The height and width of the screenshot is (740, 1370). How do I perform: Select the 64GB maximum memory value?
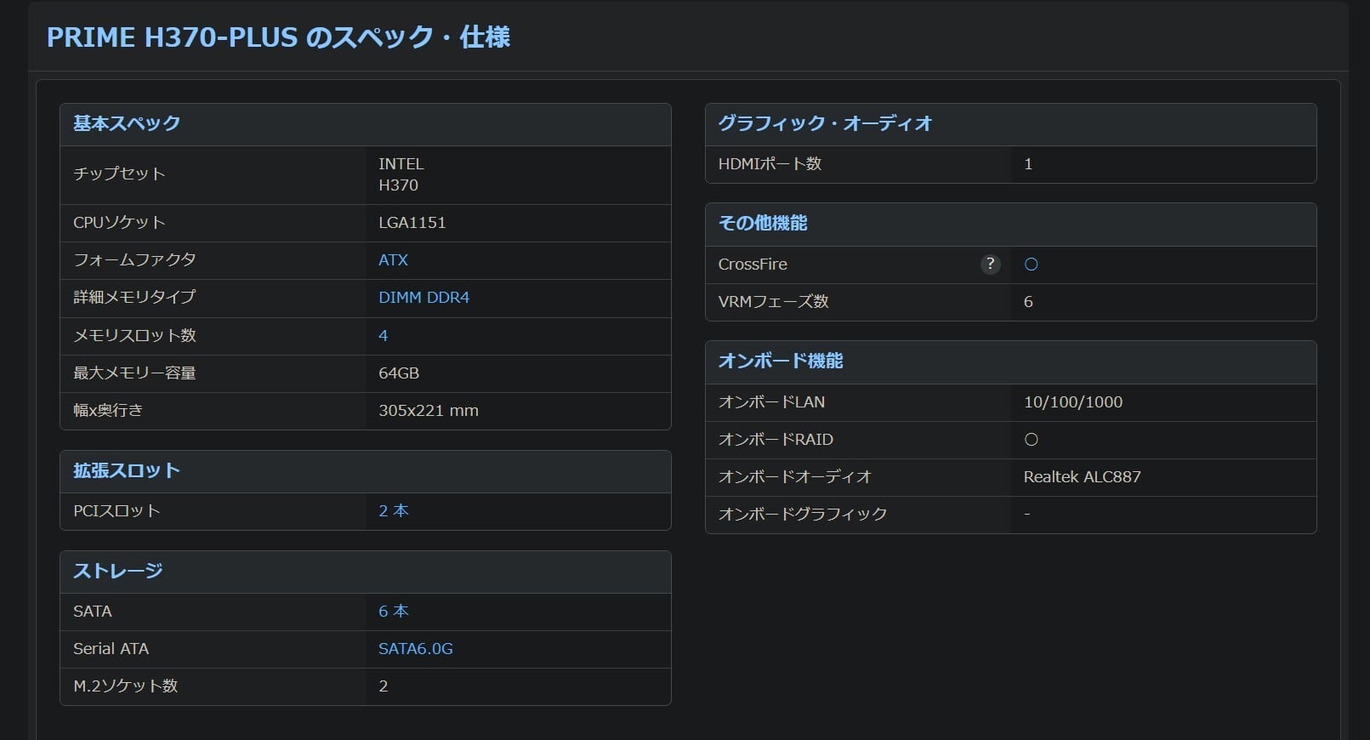pos(398,373)
